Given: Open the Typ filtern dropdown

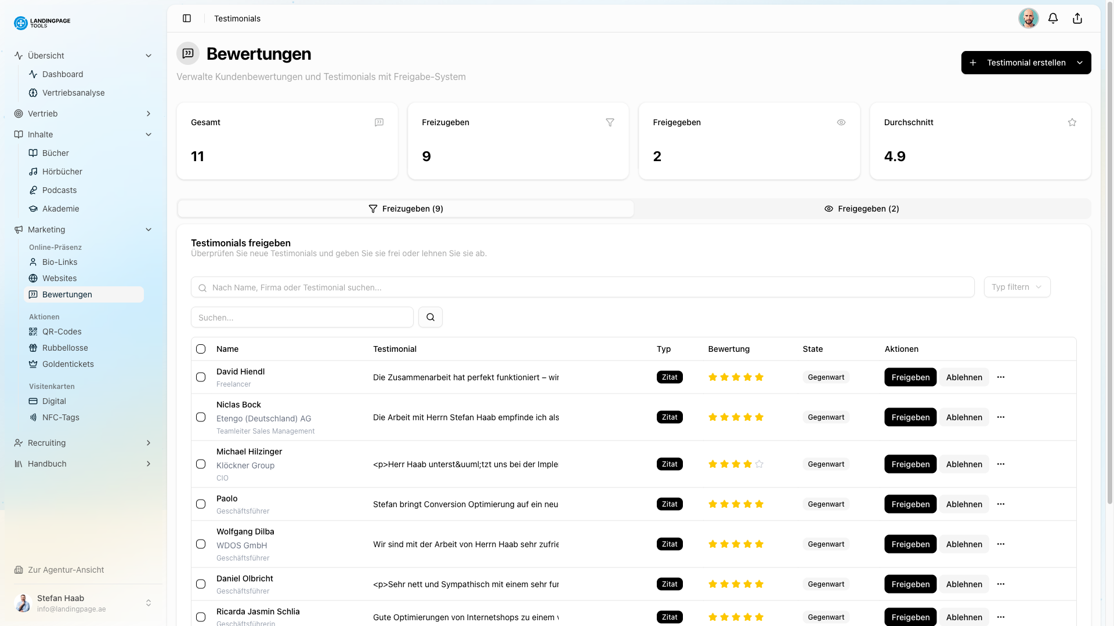Looking at the screenshot, I should tap(1017, 287).
